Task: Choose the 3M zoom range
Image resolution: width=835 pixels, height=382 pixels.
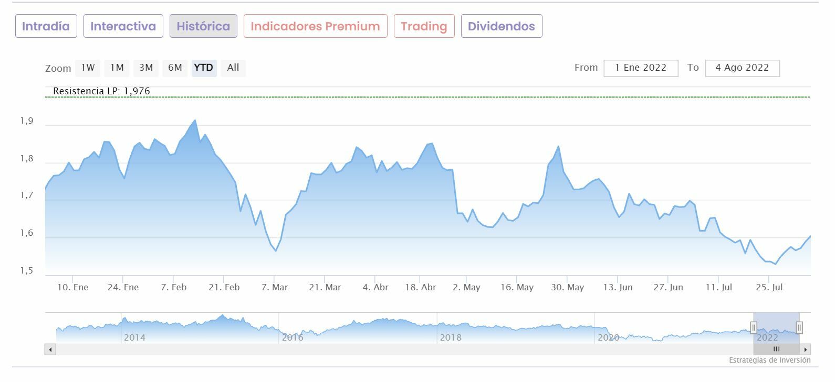Action: point(146,68)
